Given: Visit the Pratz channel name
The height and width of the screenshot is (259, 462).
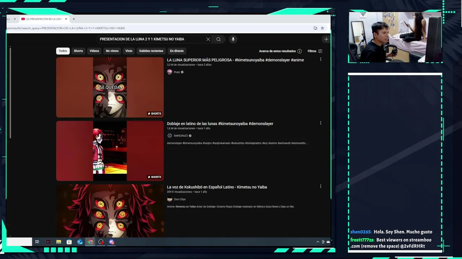Looking at the screenshot, I should click(177, 72).
